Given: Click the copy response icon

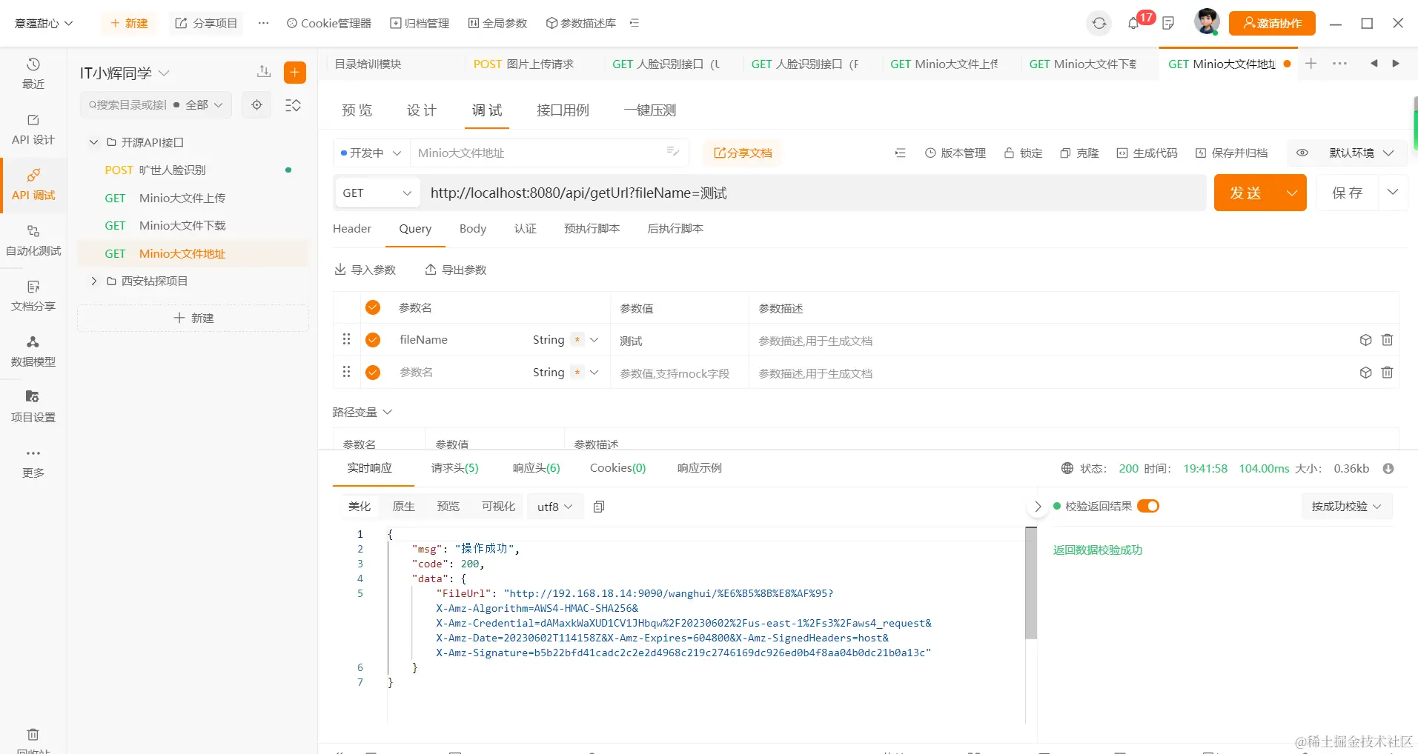Looking at the screenshot, I should point(599,507).
